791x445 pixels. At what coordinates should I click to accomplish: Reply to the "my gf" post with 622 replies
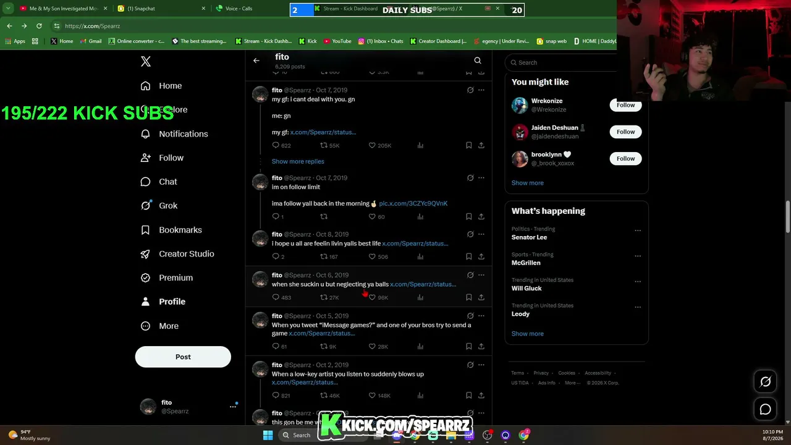[276, 145]
